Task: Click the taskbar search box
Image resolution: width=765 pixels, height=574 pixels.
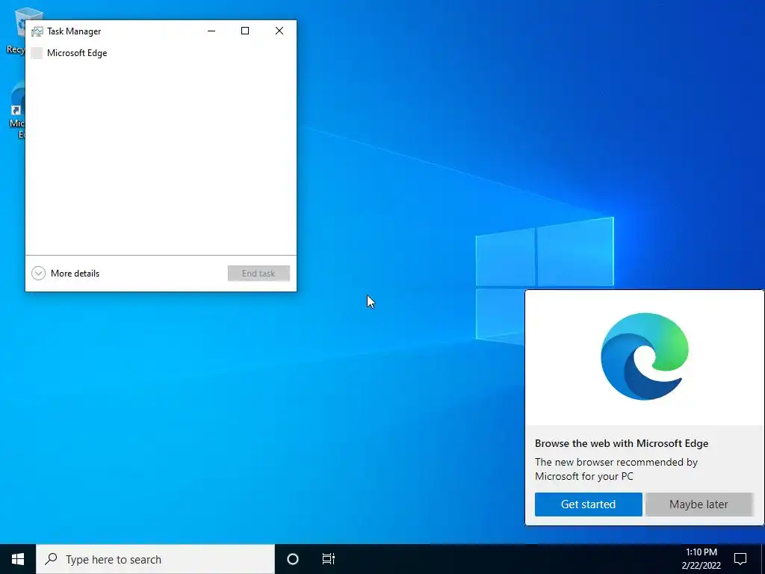Action: (x=155, y=559)
